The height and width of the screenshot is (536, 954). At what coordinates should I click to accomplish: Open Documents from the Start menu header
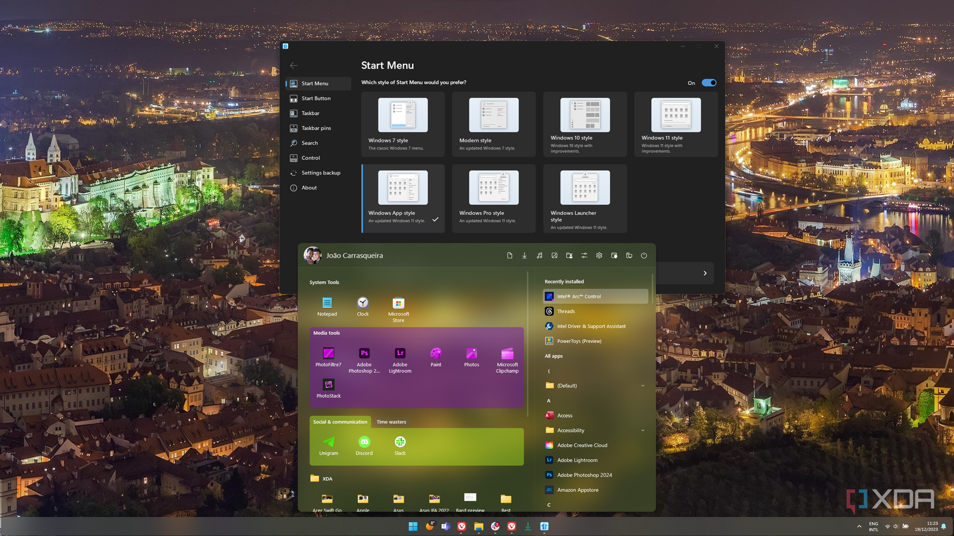click(509, 255)
